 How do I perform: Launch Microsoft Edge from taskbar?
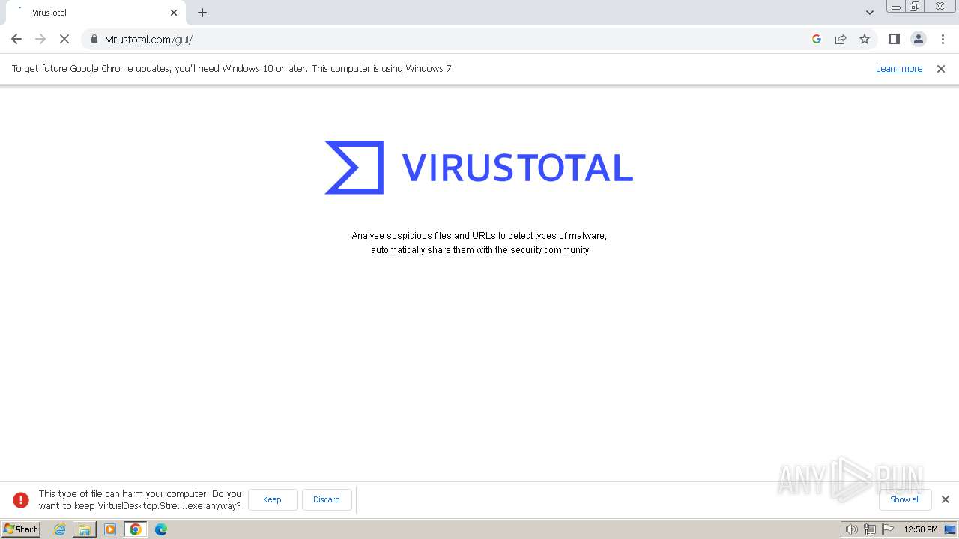point(161,529)
